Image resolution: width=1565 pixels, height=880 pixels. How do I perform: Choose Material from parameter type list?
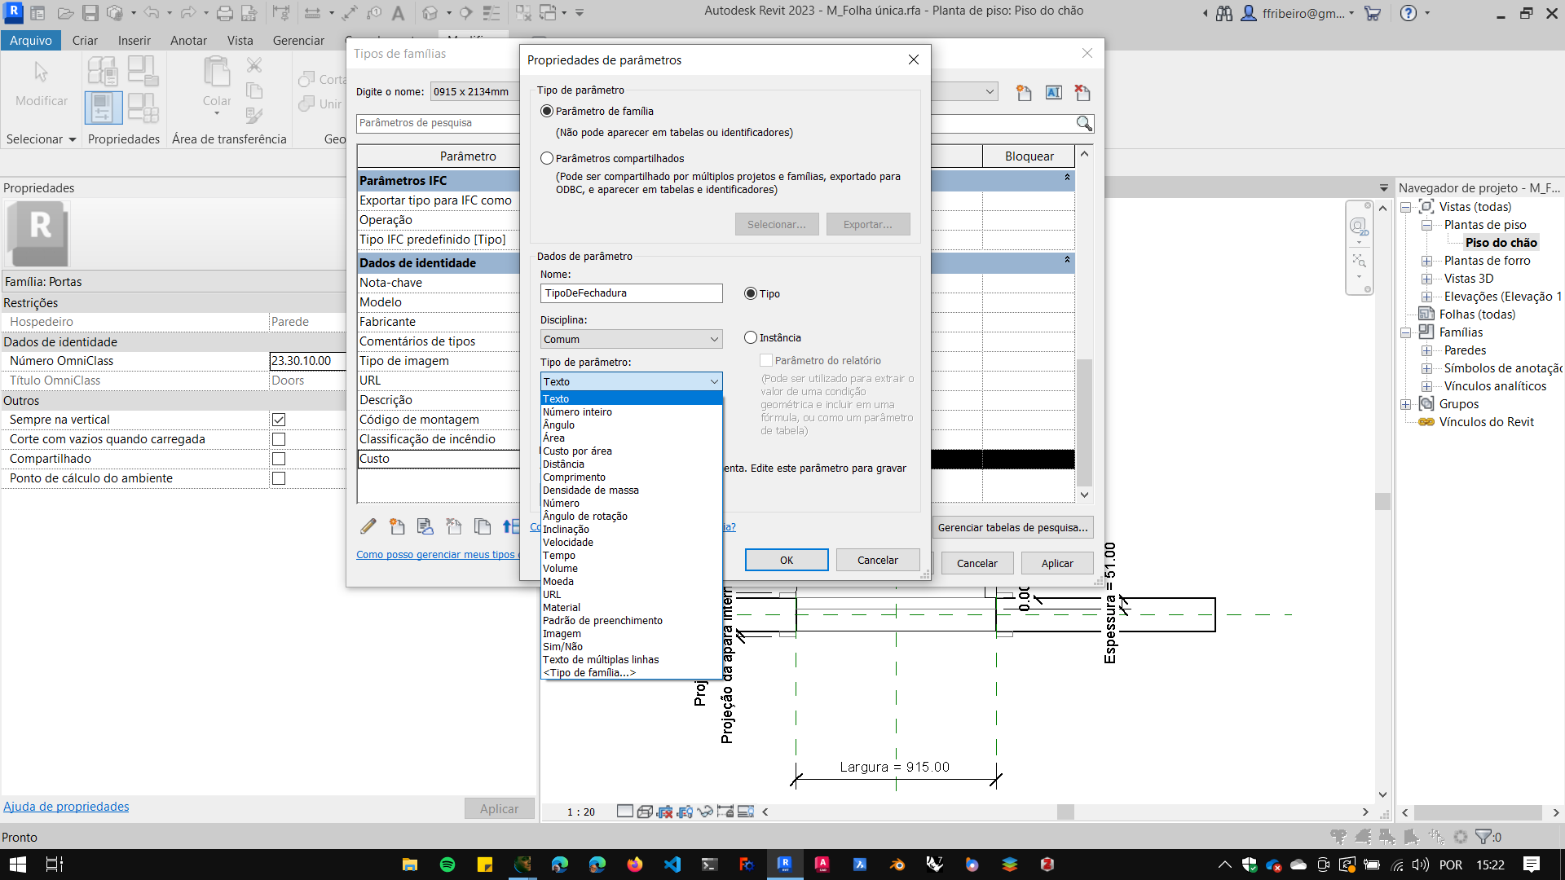[x=562, y=607]
